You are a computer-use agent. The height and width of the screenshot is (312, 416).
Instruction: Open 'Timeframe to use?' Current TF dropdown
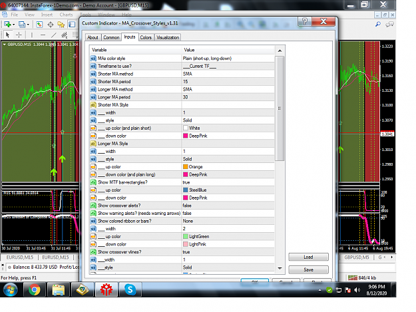[x=228, y=66]
